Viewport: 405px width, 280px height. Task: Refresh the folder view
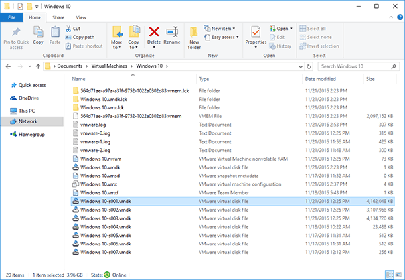(309, 66)
